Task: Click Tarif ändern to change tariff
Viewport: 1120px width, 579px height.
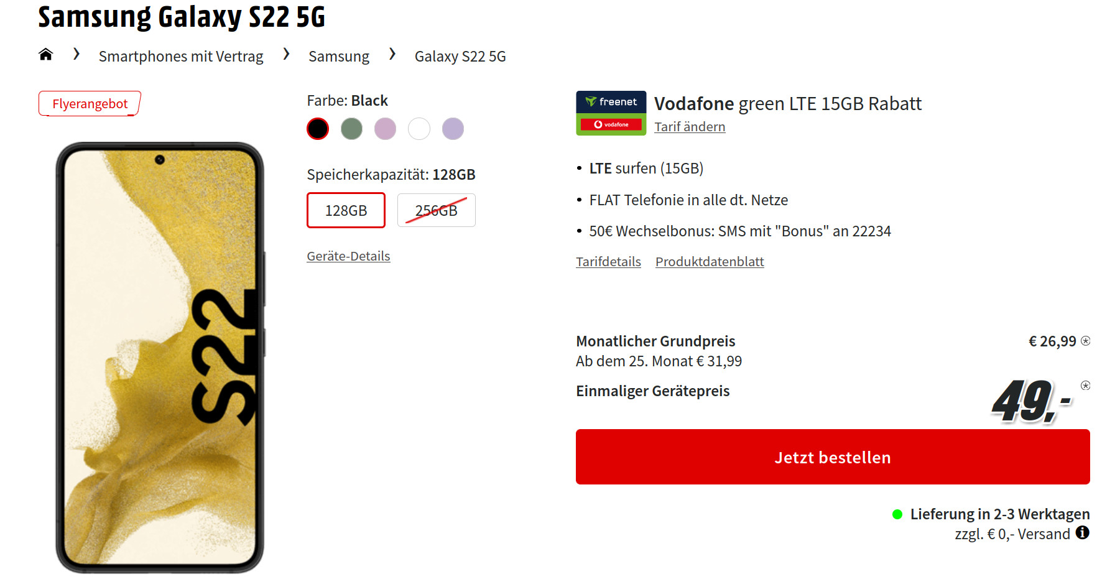Action: [x=690, y=127]
